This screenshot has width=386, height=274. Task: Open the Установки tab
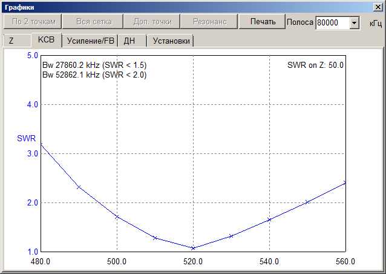click(171, 41)
